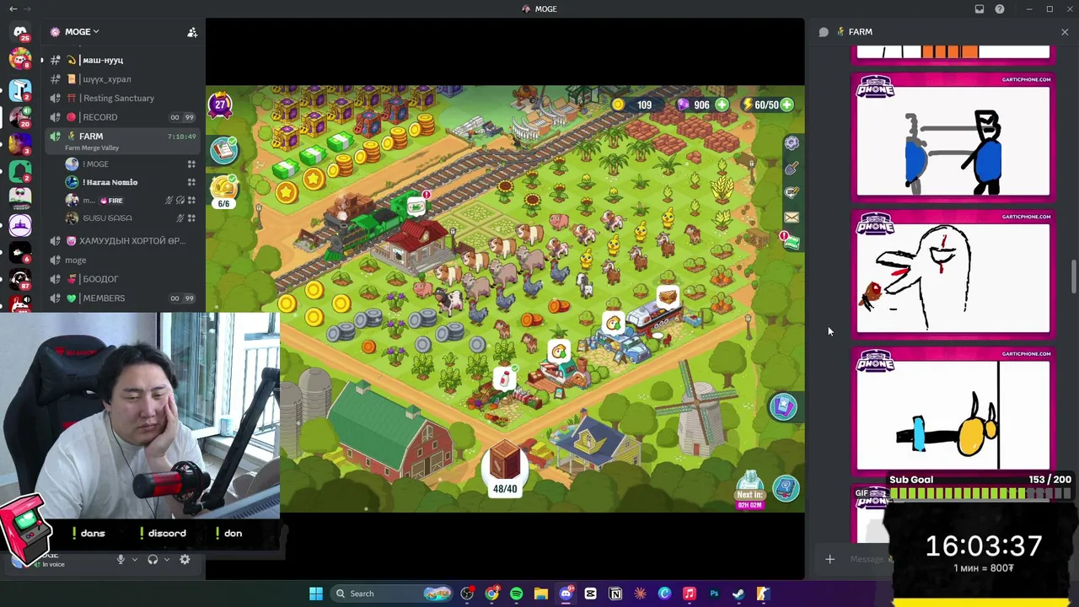Open the bird sketch Gartic Phone drawing
The width and height of the screenshot is (1079, 607).
(x=953, y=275)
